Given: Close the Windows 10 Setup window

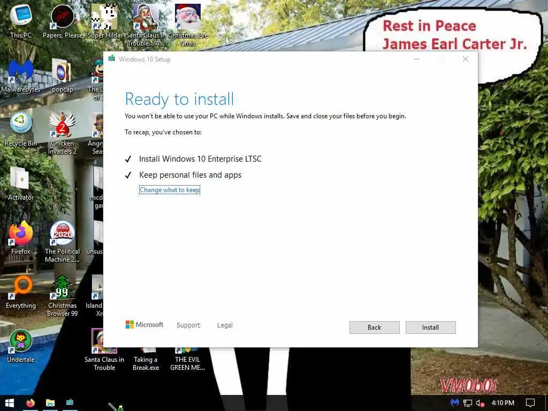Looking at the screenshot, I should click(466, 59).
